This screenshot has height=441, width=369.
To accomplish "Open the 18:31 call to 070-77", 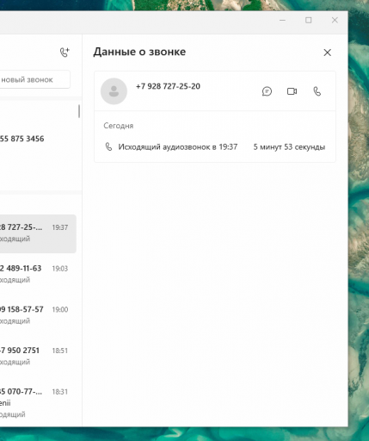I will tap(38, 402).
